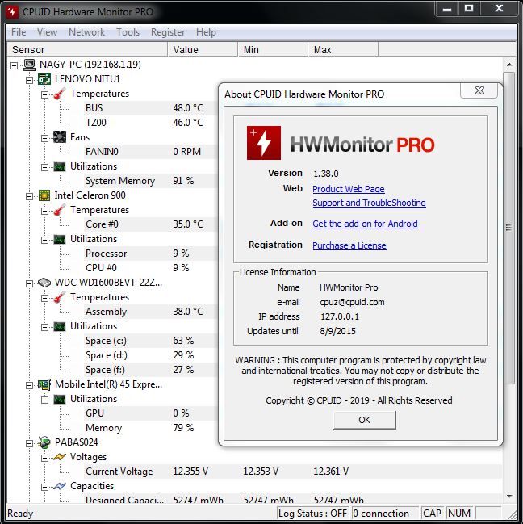Click the Min column header

click(273, 50)
